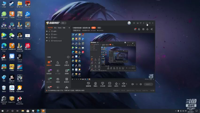The height and width of the screenshot is (113, 200).
Task: Click room number 9572401 text
Action: (93, 30)
